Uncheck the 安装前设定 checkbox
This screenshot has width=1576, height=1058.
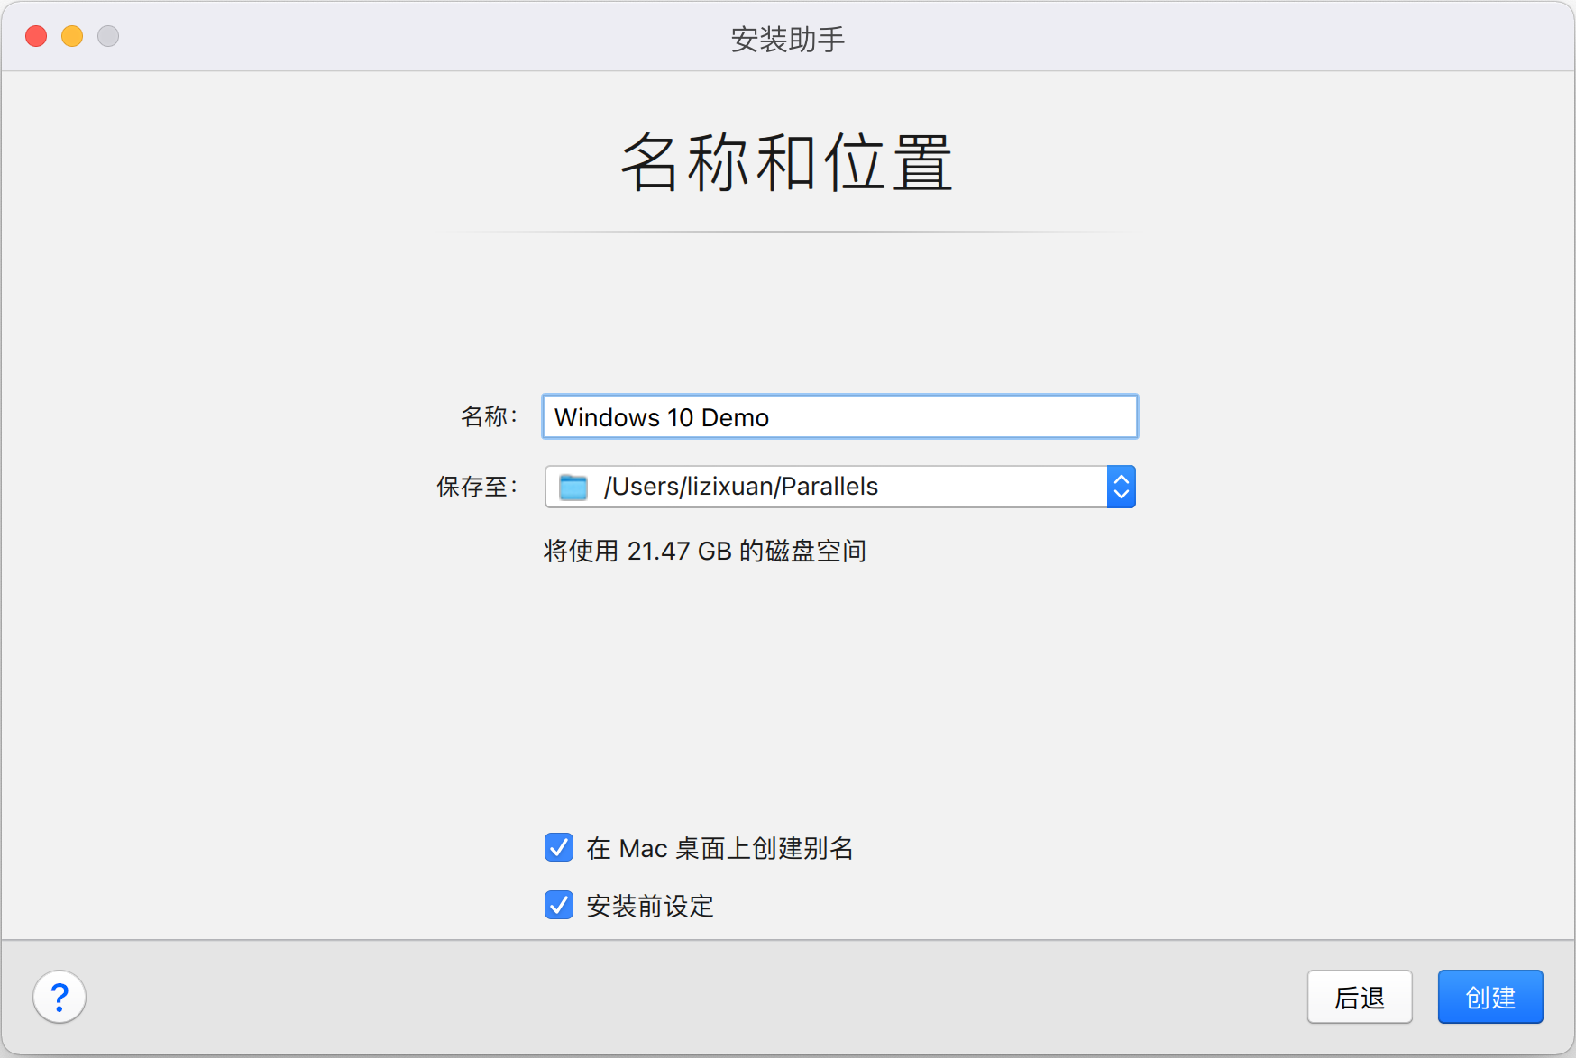(x=559, y=905)
